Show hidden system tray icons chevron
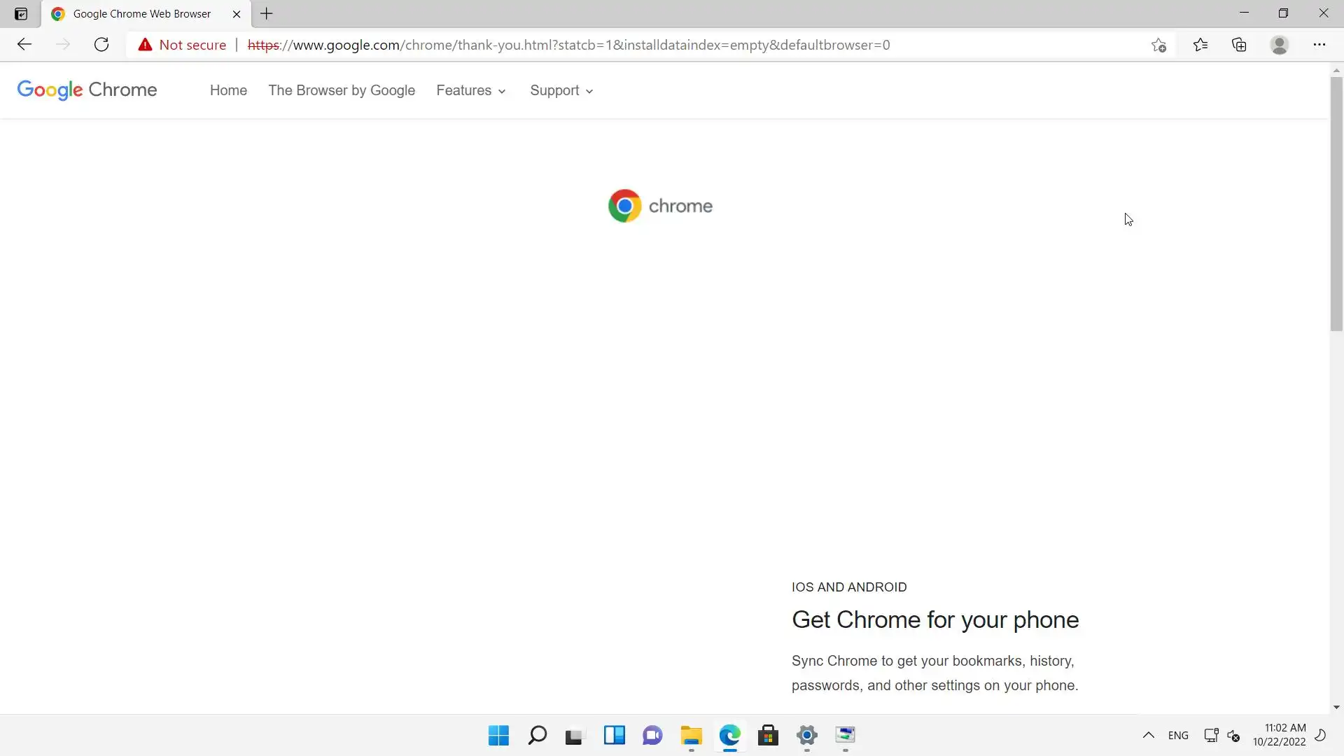This screenshot has height=756, width=1344. 1149,735
